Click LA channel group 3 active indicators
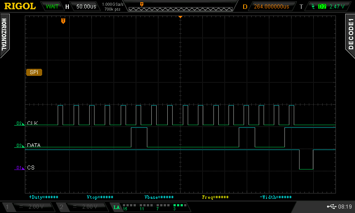This screenshot has width=355, height=213. tap(180, 207)
